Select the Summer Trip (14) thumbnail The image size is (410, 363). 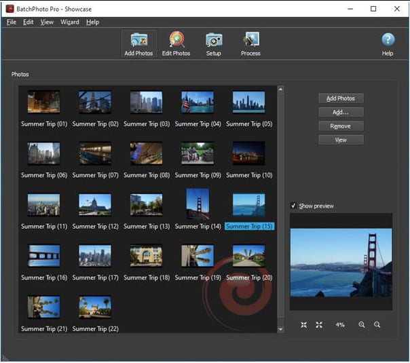[x=198, y=204]
